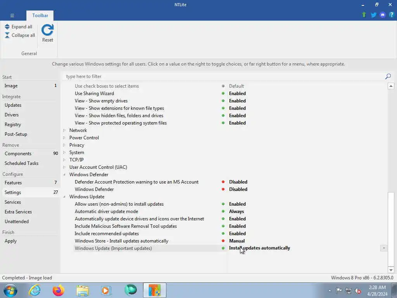Open the Discord icon link
This screenshot has width=397, height=298.
click(x=383, y=15)
